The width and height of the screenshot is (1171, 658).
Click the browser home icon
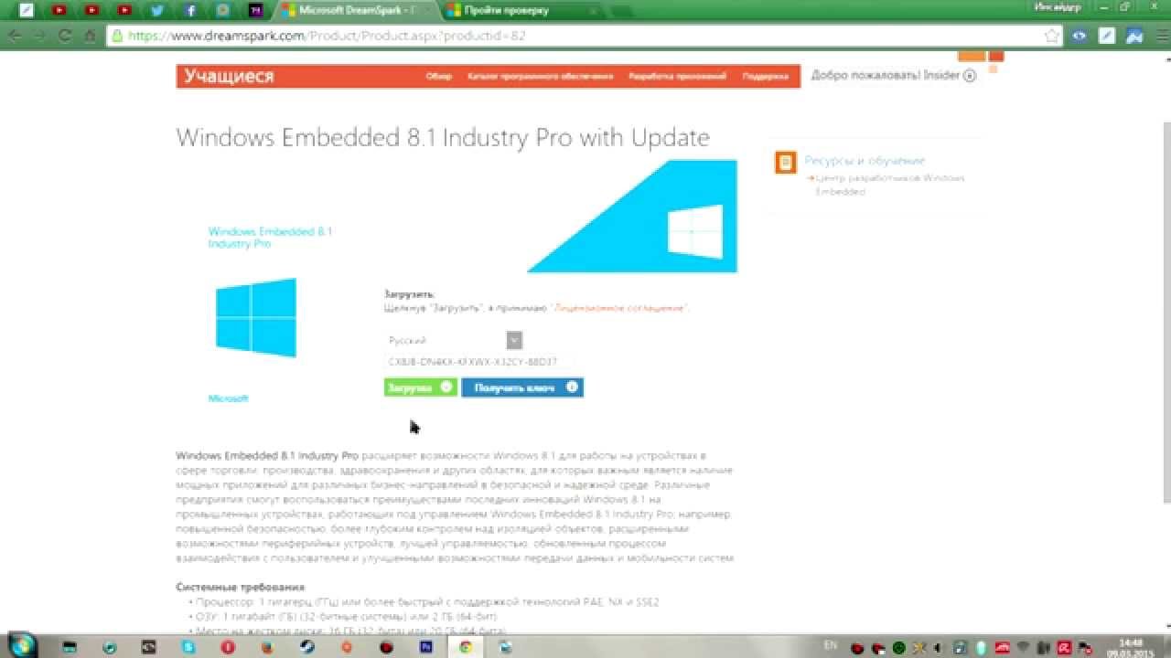(90, 36)
